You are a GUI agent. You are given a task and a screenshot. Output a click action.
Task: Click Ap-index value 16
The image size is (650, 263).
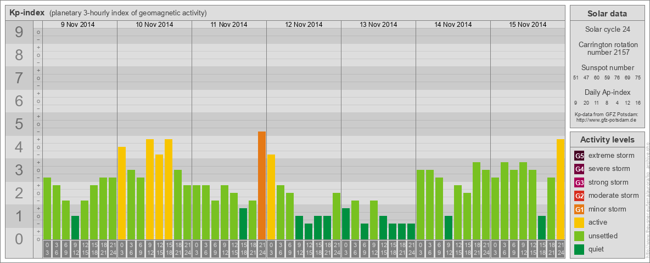(x=638, y=102)
